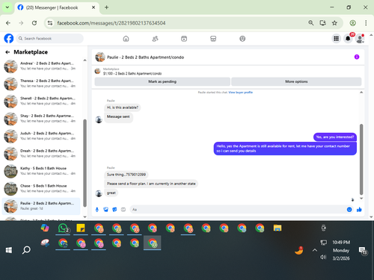
Task: Click the chat list scroll-up arrow
Action: (85, 60)
